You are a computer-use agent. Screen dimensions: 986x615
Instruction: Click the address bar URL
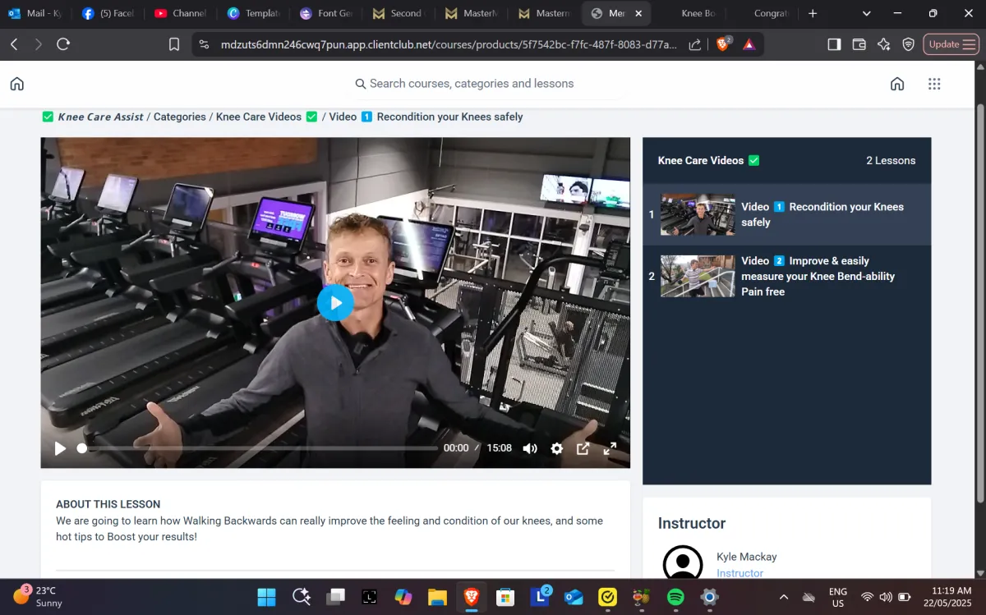click(449, 44)
